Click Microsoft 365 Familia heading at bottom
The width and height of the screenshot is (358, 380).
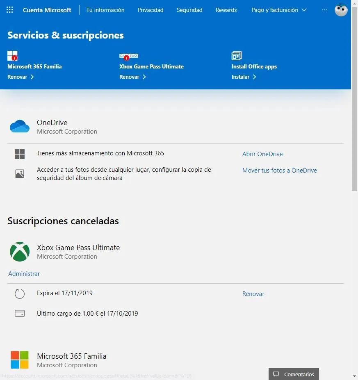point(71,356)
